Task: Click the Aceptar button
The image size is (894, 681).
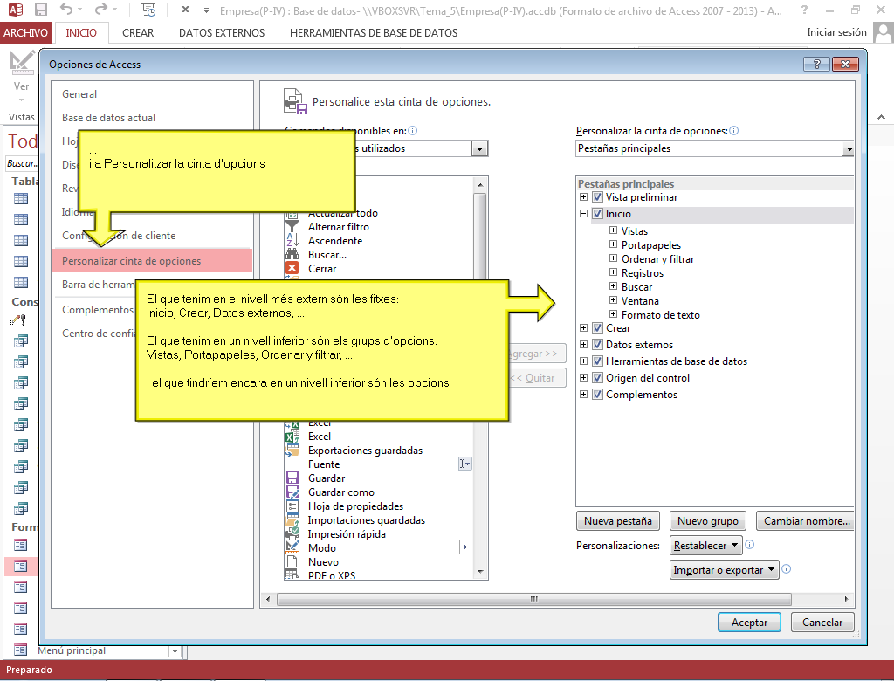Action: click(x=749, y=623)
